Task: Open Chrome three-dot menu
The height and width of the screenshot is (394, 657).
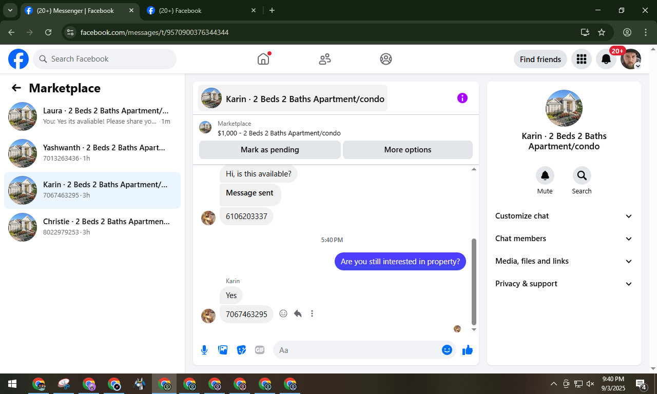Action: (x=646, y=32)
